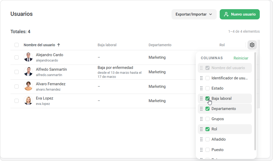Click the drag handle beside Rol column
The width and height of the screenshot is (273, 161).
[x=201, y=129]
